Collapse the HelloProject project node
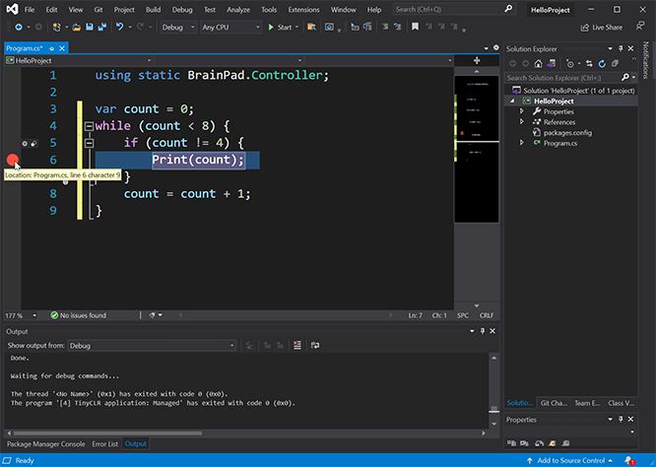656x467 pixels. 512,100
